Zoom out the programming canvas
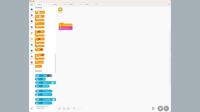The height and width of the screenshot is (112, 200). click(64, 109)
